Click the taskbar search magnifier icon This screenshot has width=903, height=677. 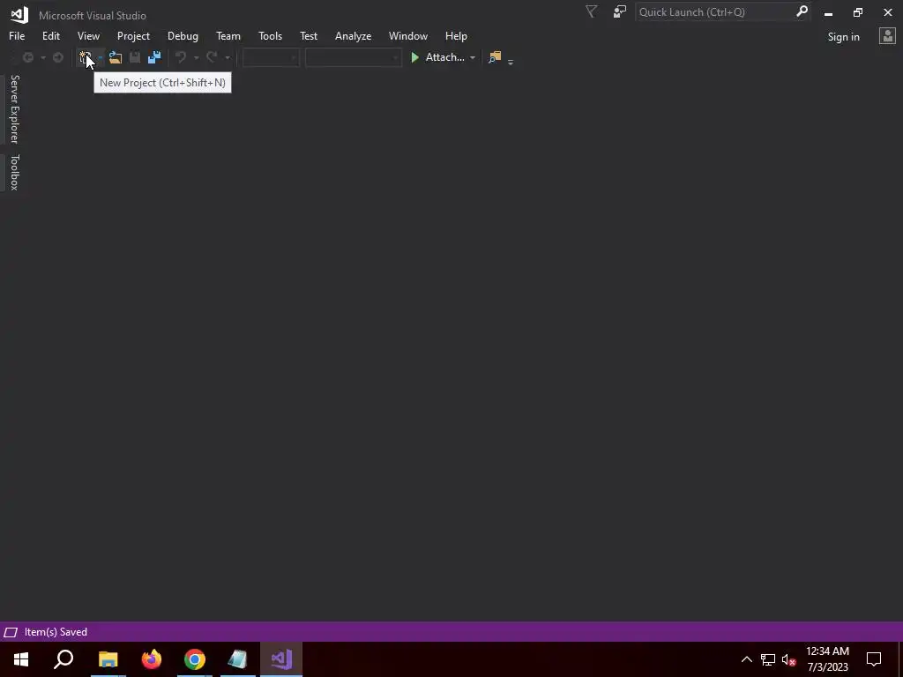click(63, 659)
